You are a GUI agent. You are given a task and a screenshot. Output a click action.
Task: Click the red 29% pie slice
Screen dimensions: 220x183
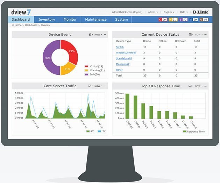point(72,50)
